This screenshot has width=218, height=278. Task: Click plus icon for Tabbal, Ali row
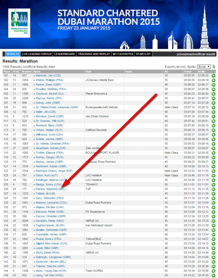click(213, 194)
